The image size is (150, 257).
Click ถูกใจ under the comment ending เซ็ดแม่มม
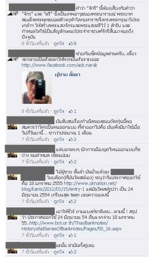pos(59,162)
